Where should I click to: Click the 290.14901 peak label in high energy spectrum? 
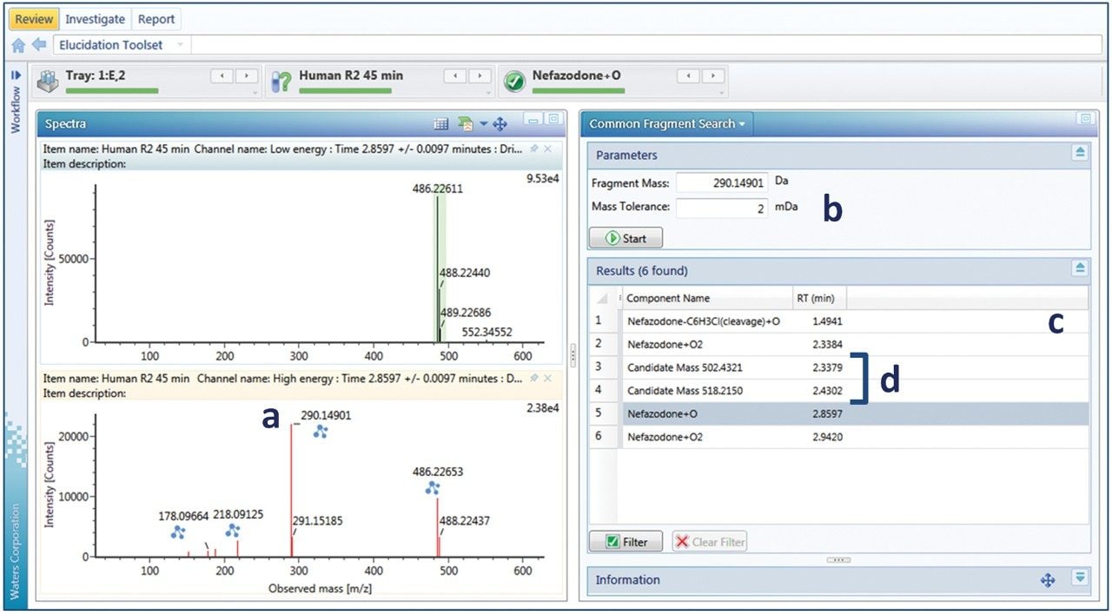tap(326, 415)
